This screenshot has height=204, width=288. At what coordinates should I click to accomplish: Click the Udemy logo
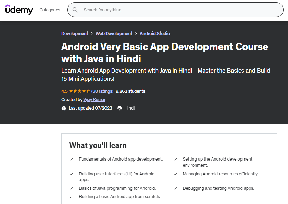19,10
